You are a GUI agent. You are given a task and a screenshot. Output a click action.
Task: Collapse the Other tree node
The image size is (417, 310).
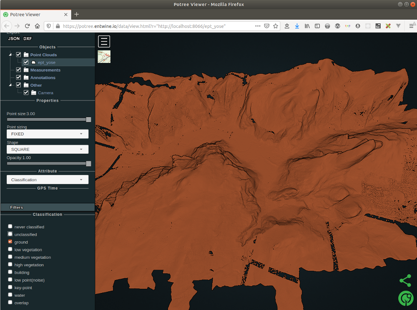[x=10, y=85]
